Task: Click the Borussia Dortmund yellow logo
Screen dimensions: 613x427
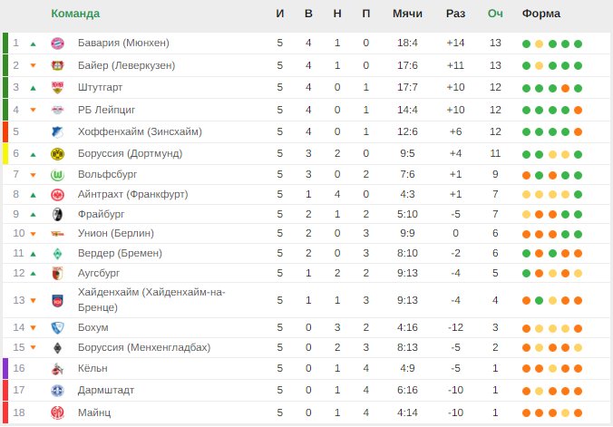Action: 57,154
